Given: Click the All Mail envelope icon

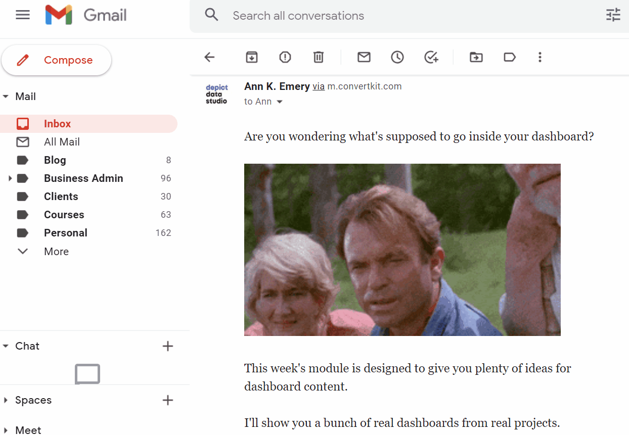Looking at the screenshot, I should coord(23,142).
